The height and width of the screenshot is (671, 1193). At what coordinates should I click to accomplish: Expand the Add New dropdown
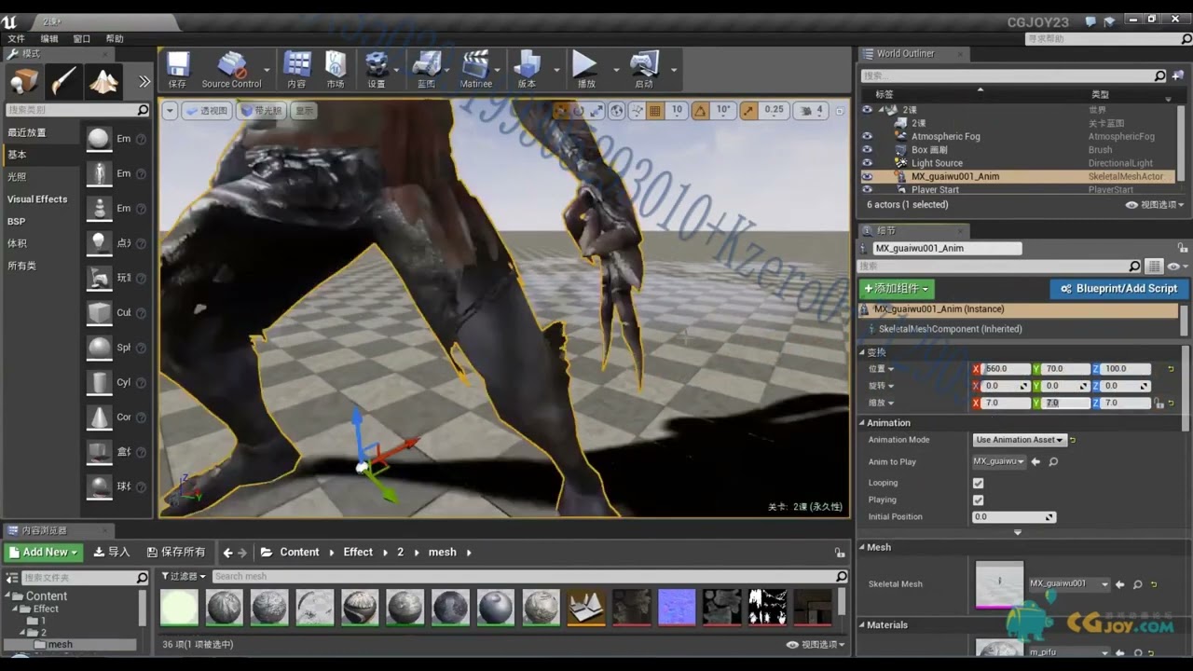(43, 553)
